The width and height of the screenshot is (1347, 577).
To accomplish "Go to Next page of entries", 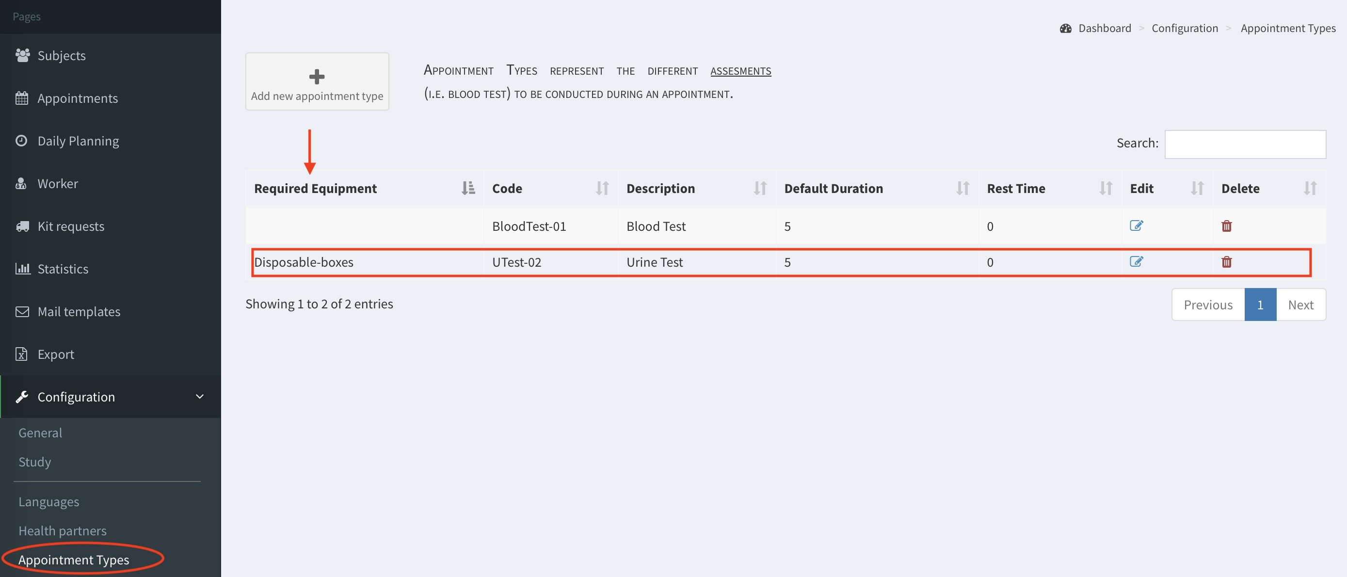I will click(1300, 305).
